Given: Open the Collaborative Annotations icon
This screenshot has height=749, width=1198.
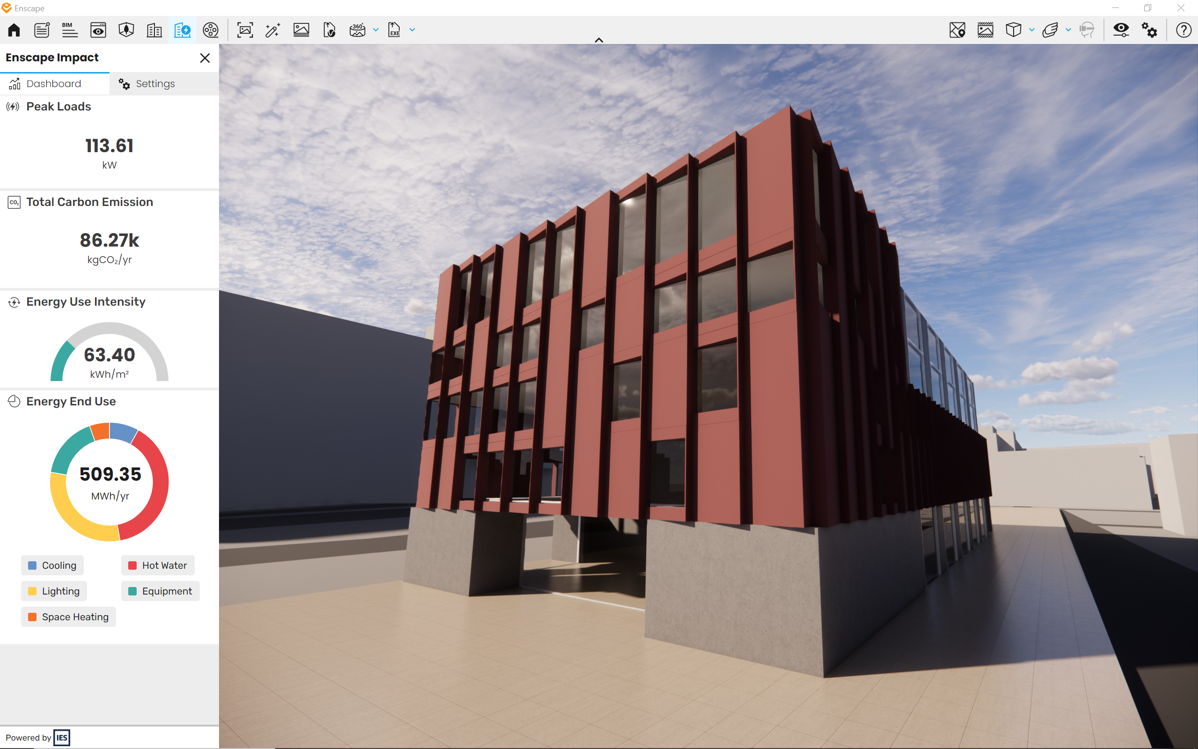Looking at the screenshot, I should tap(42, 30).
